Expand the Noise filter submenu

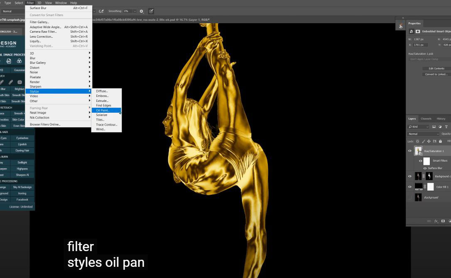[59, 73]
